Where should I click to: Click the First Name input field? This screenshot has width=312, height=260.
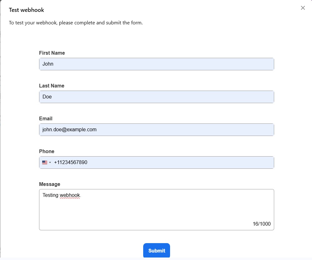pos(157,64)
